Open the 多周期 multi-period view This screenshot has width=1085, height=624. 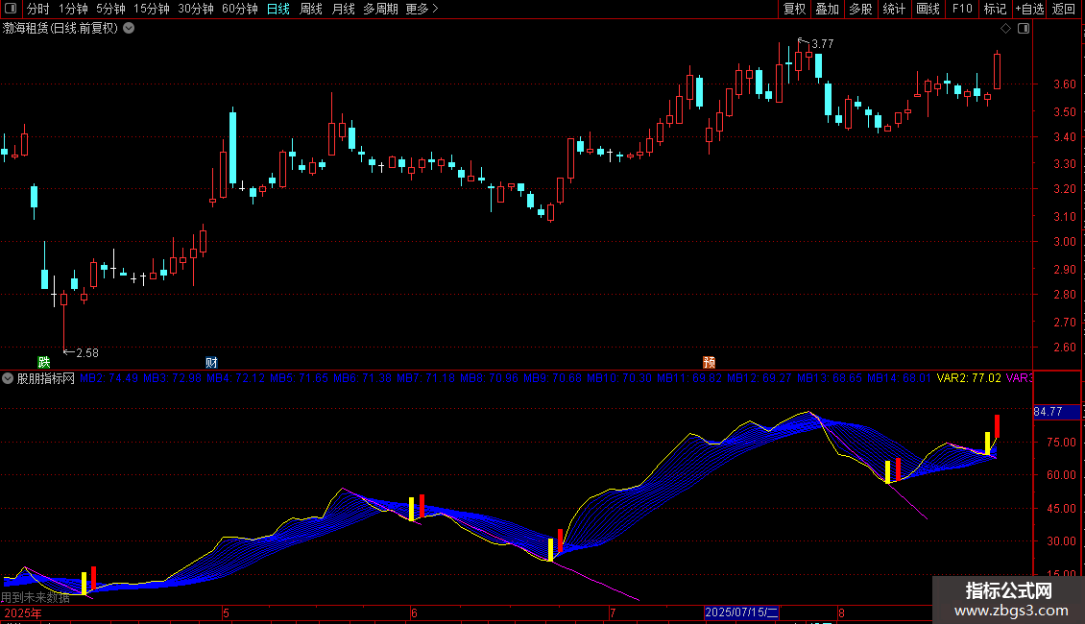(x=380, y=9)
